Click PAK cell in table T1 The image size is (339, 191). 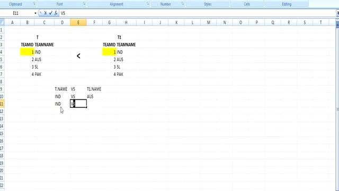coord(126,74)
